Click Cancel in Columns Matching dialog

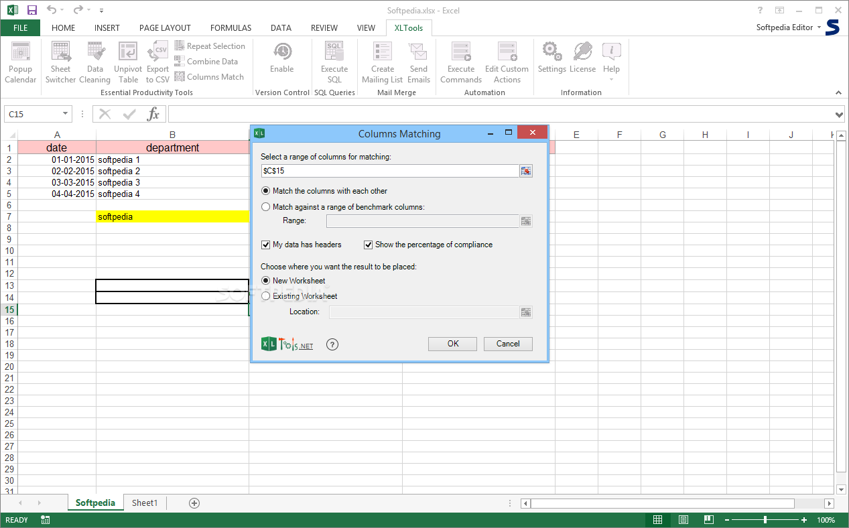pyautogui.click(x=508, y=344)
